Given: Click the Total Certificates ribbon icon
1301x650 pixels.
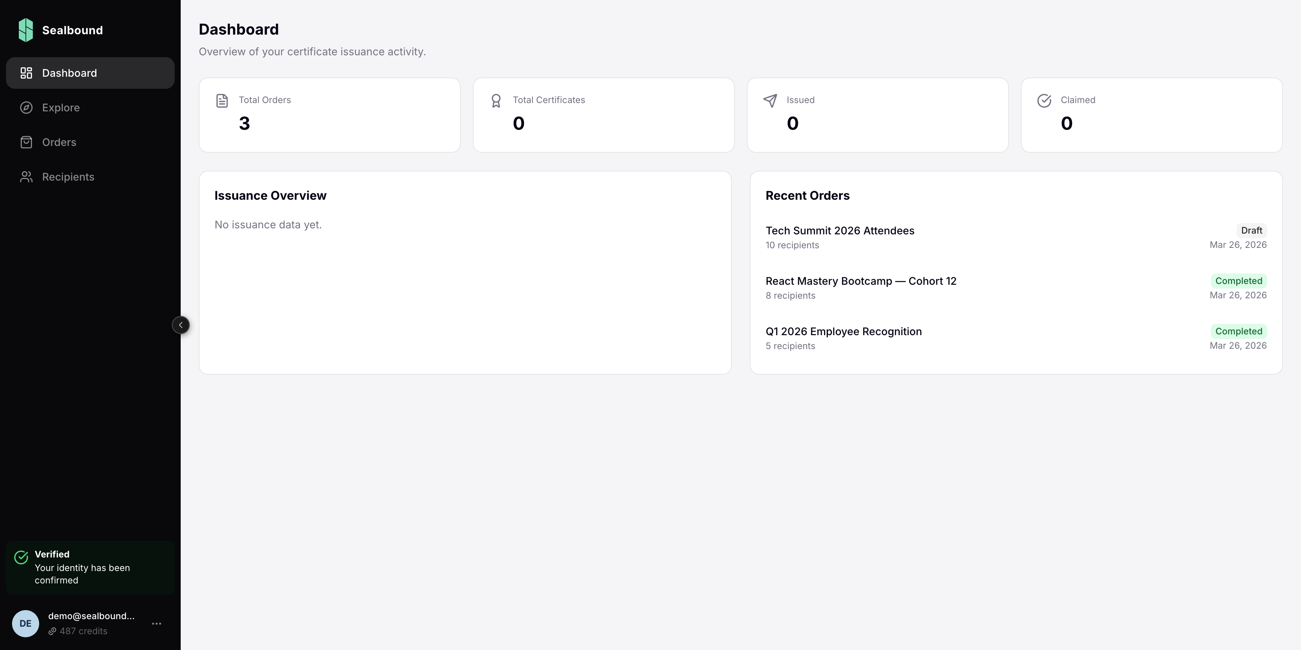Looking at the screenshot, I should [x=496, y=100].
